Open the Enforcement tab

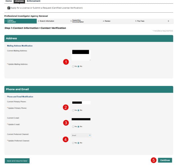(33, 1)
